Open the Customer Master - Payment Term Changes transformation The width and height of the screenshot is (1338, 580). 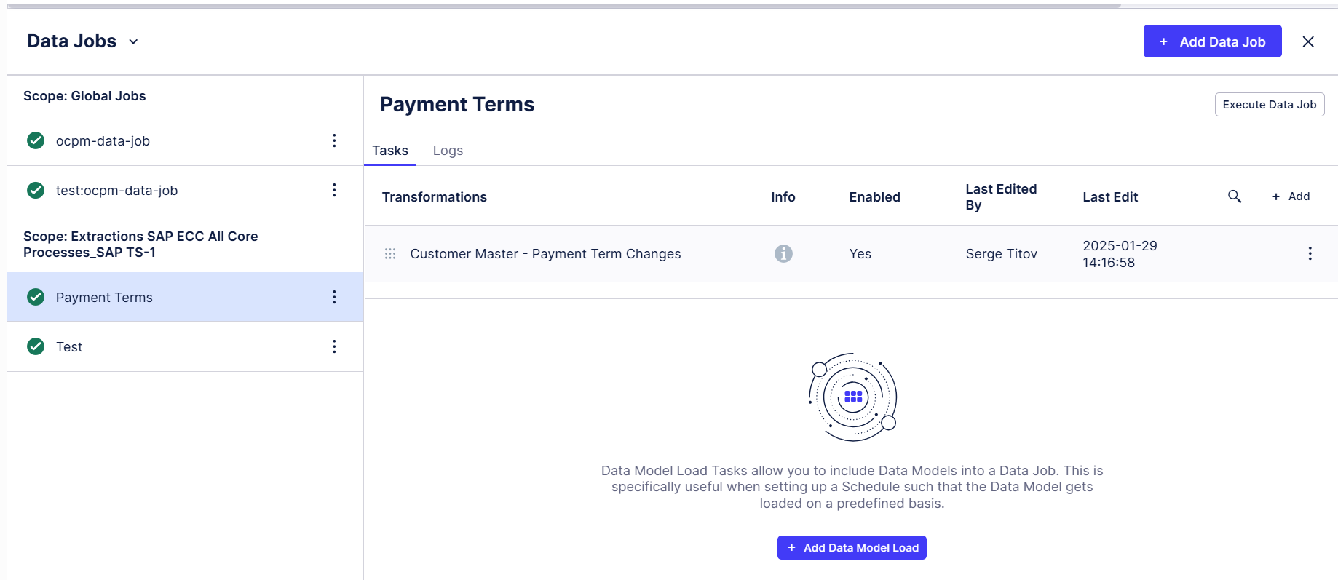(x=545, y=254)
